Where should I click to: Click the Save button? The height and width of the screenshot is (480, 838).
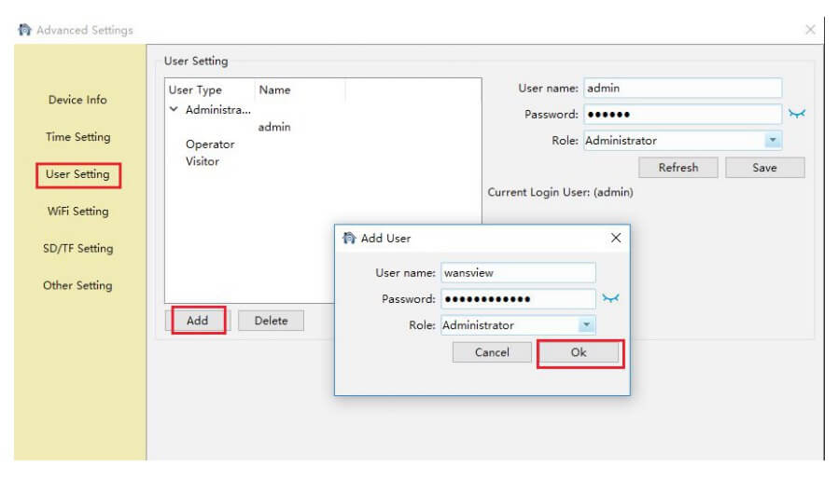pos(765,168)
